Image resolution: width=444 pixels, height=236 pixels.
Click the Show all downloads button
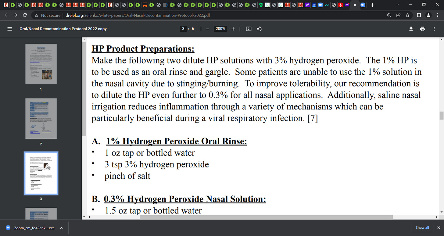coord(422,227)
